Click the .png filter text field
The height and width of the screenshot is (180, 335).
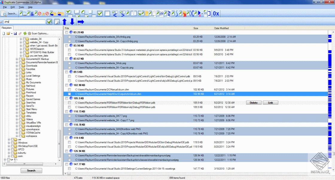coord(24,22)
